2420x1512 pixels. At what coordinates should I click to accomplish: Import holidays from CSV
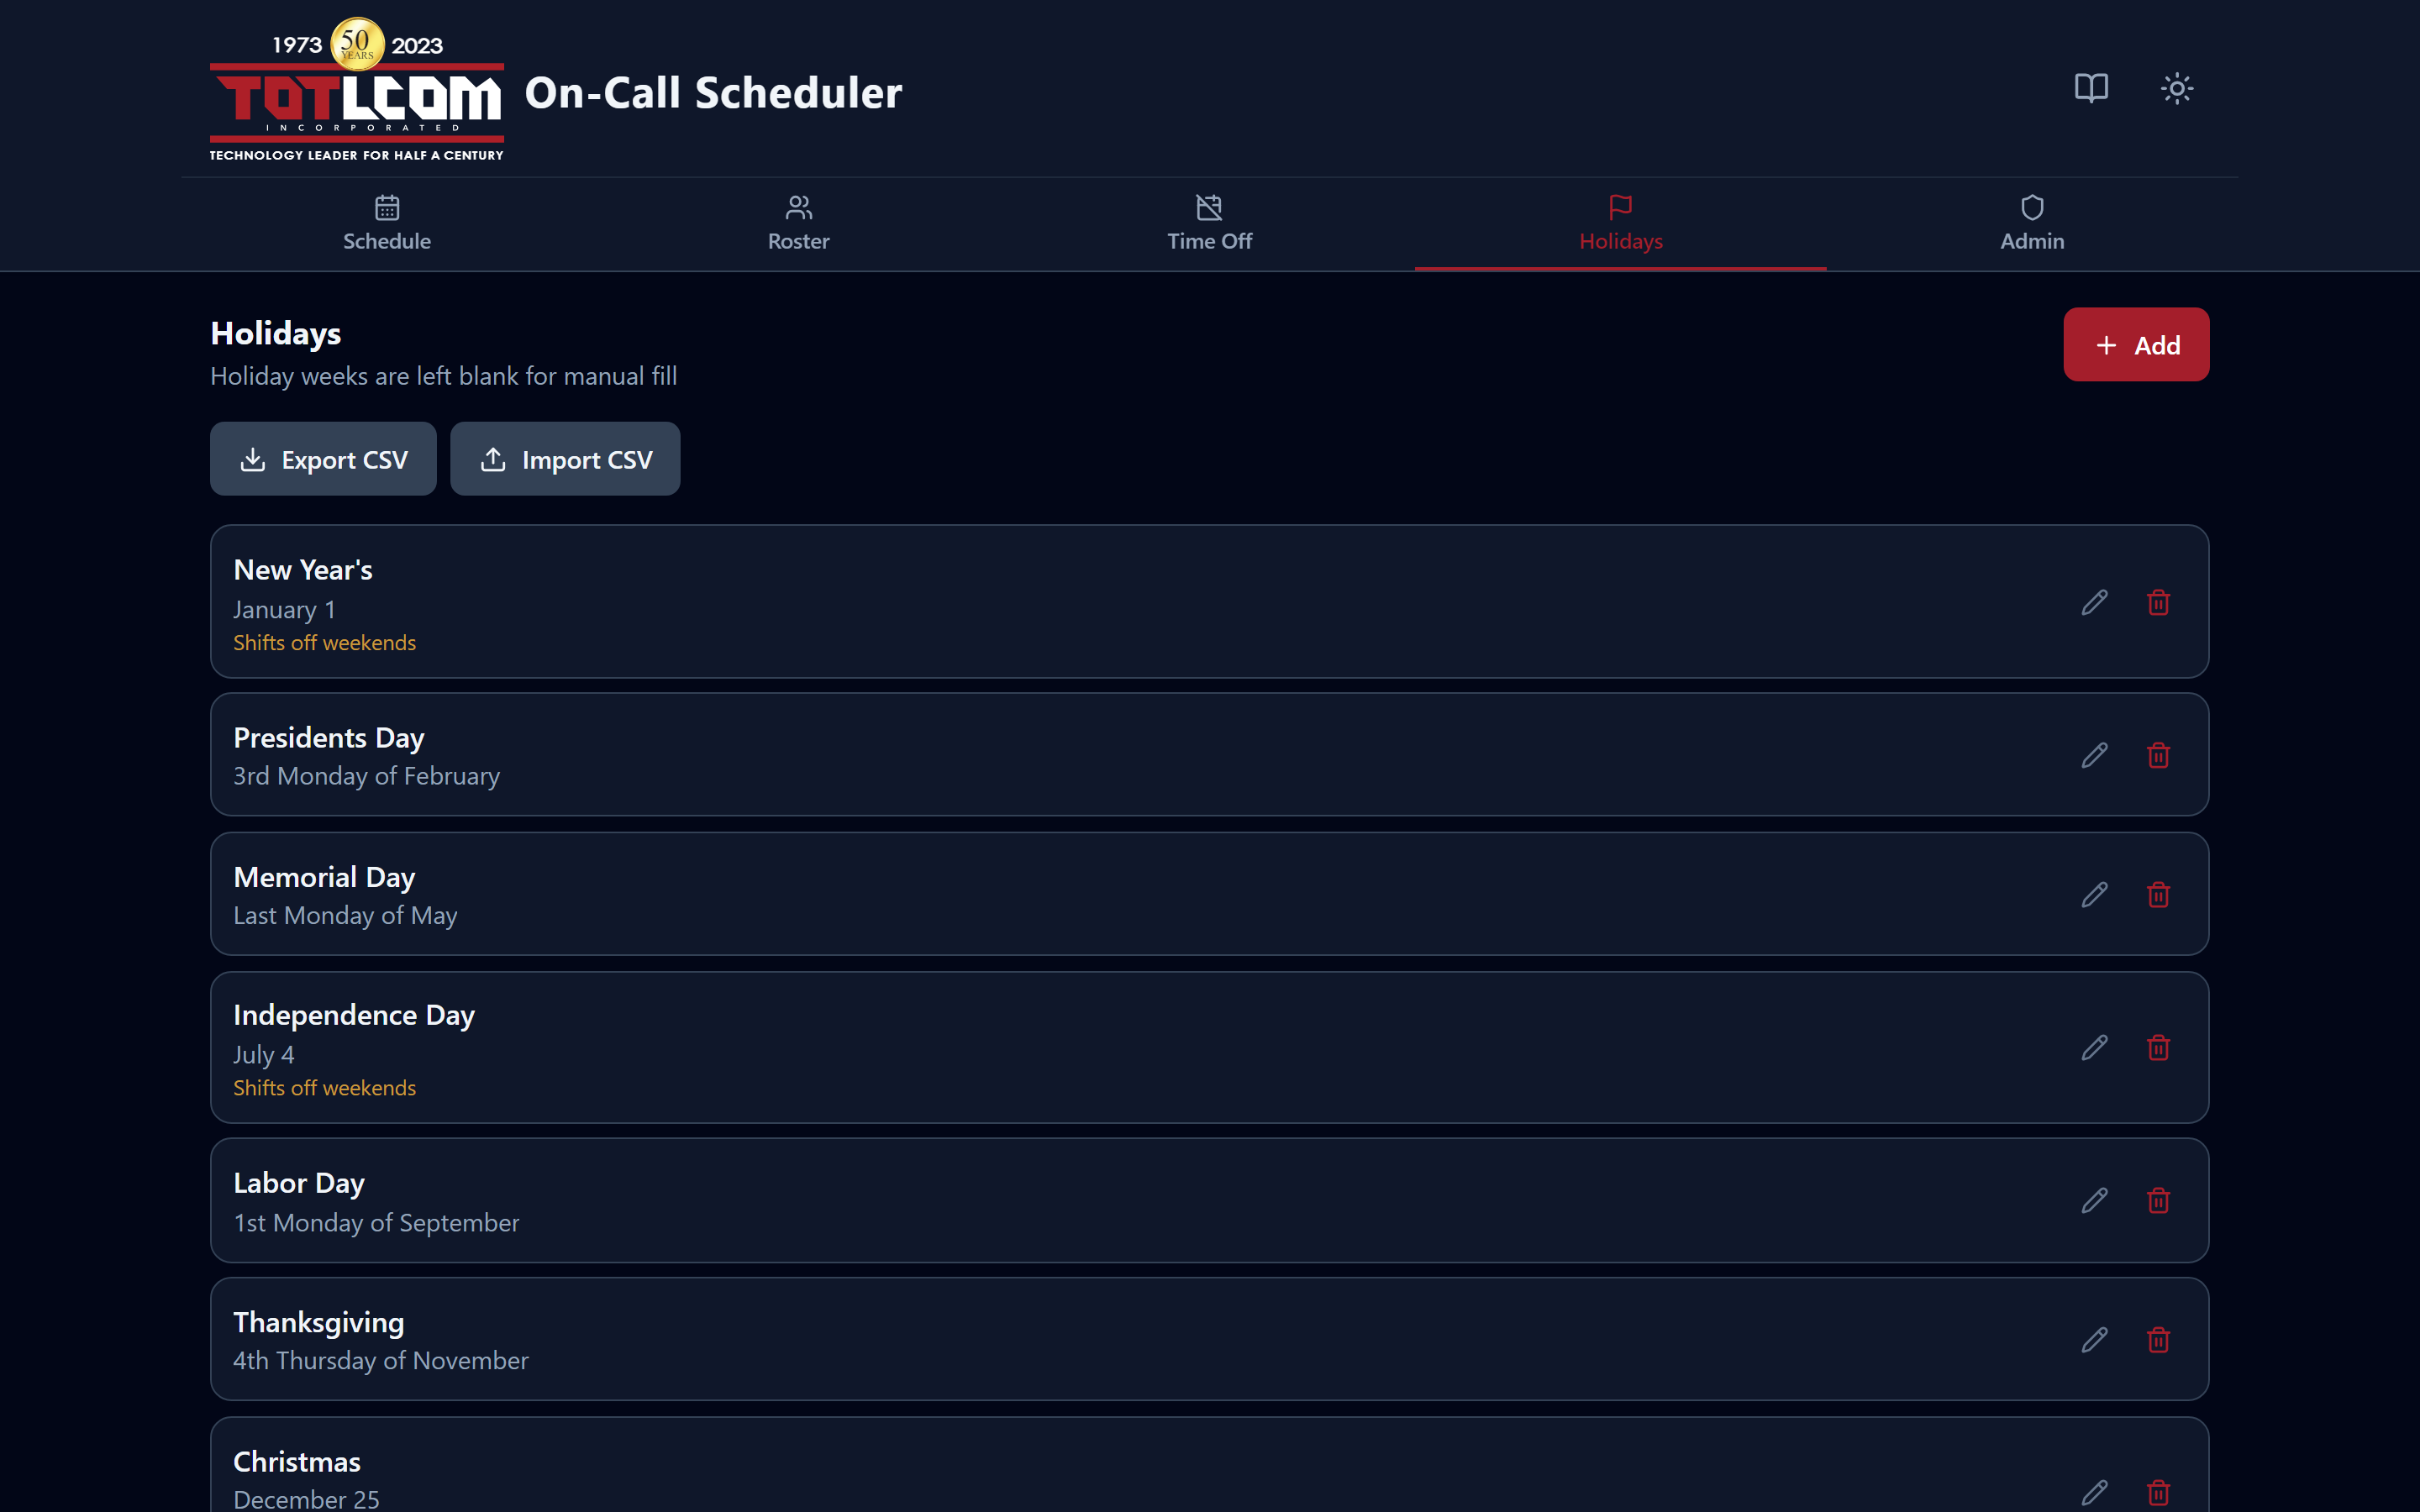tap(565, 459)
